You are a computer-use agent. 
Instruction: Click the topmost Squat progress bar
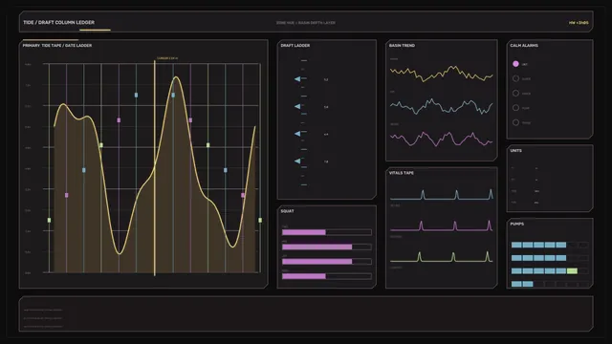pyautogui.click(x=327, y=232)
